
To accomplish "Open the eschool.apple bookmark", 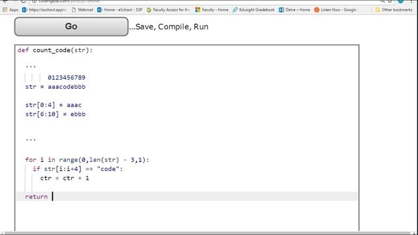I will tap(44, 10).
